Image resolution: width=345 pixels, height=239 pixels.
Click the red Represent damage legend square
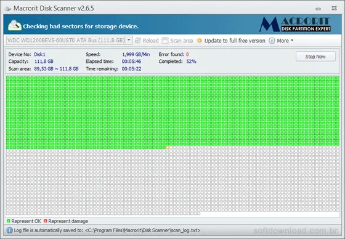point(46,221)
